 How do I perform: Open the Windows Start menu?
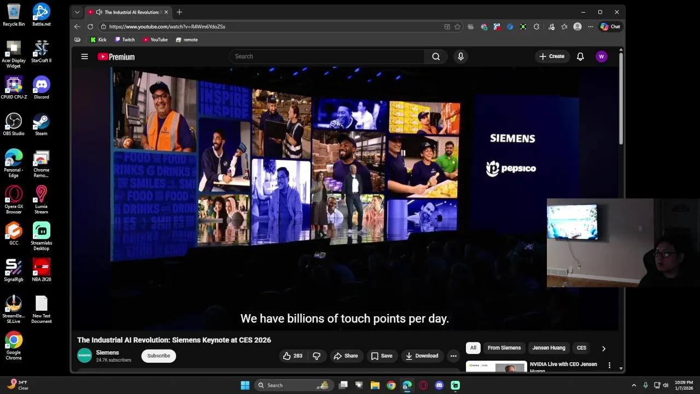[245, 385]
